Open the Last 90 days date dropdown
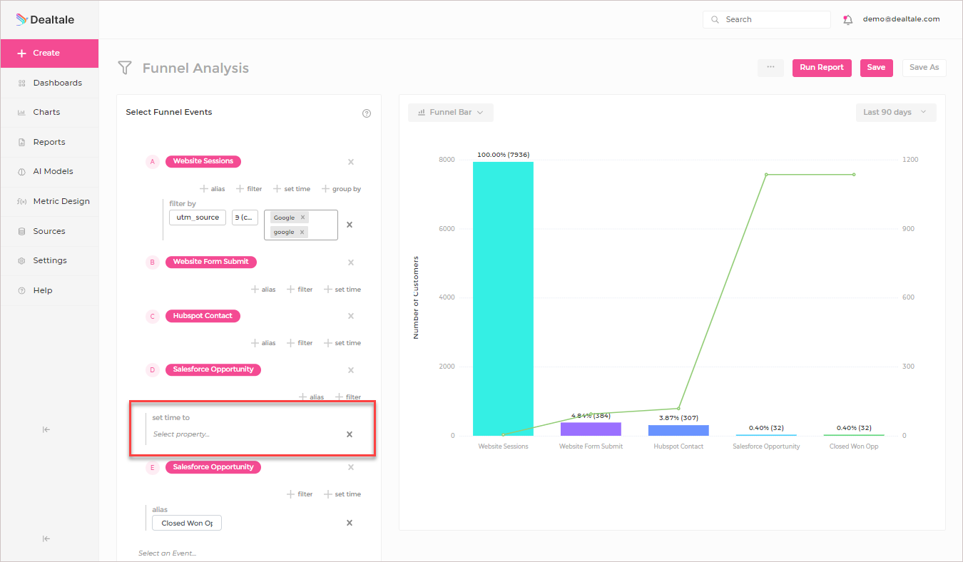 point(896,113)
